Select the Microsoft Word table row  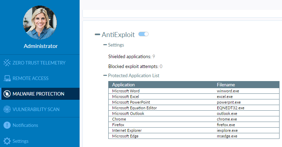click(126, 91)
